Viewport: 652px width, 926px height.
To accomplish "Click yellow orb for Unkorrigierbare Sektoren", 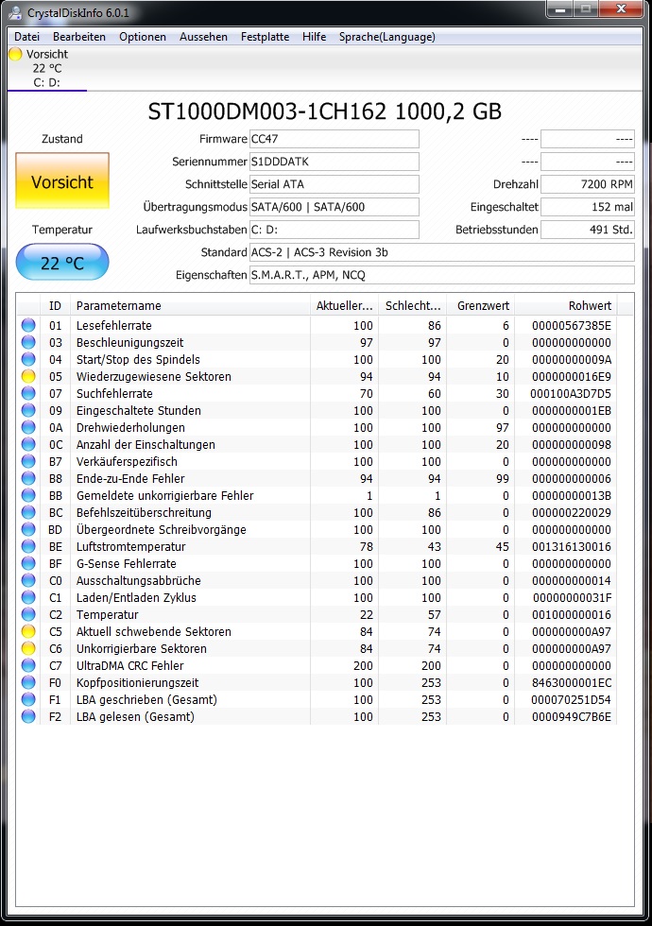I will point(27,648).
